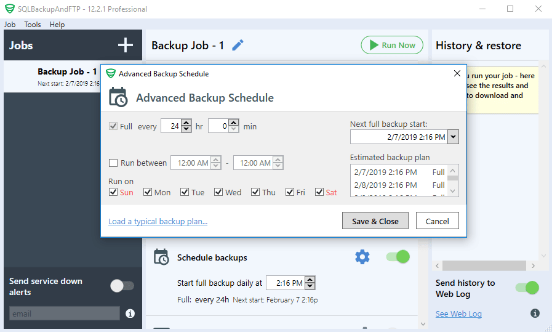552x332 pixels.
Task: Select the 2/7/2019 2:16 PM Full plan entry
Action: (x=399, y=172)
